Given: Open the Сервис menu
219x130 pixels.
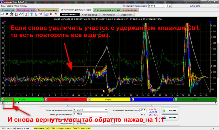Looking at the screenshot, I should (10, 6).
